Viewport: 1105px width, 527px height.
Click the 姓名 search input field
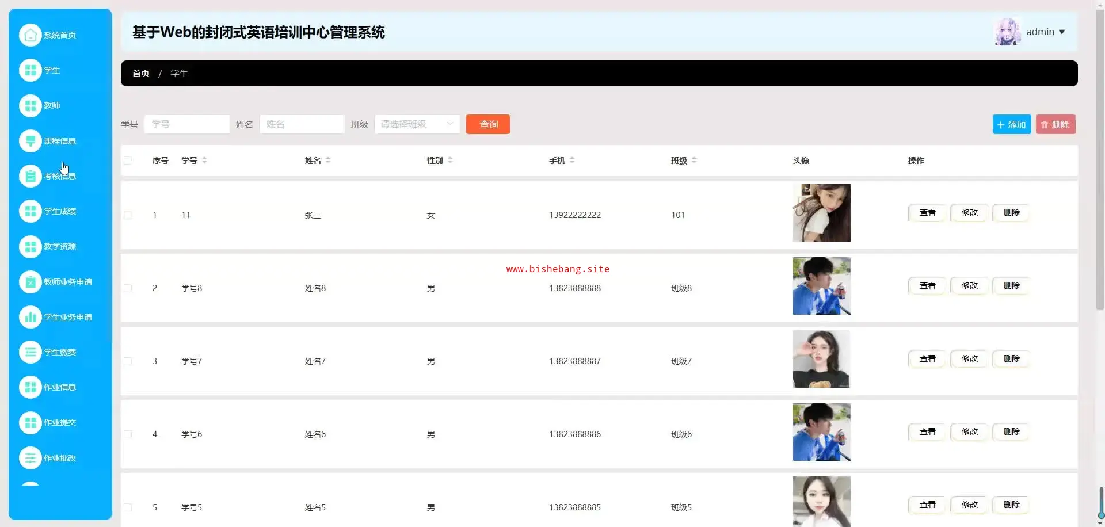click(302, 124)
